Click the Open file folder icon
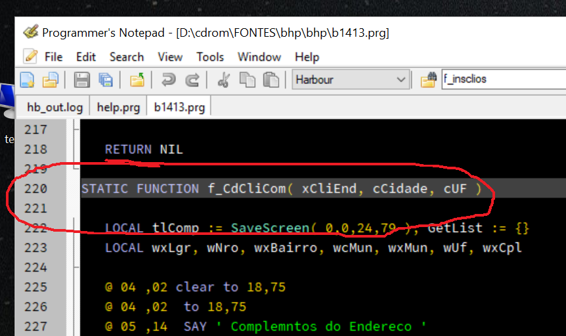Viewport: 566px width, 336px height. pyautogui.click(x=50, y=80)
